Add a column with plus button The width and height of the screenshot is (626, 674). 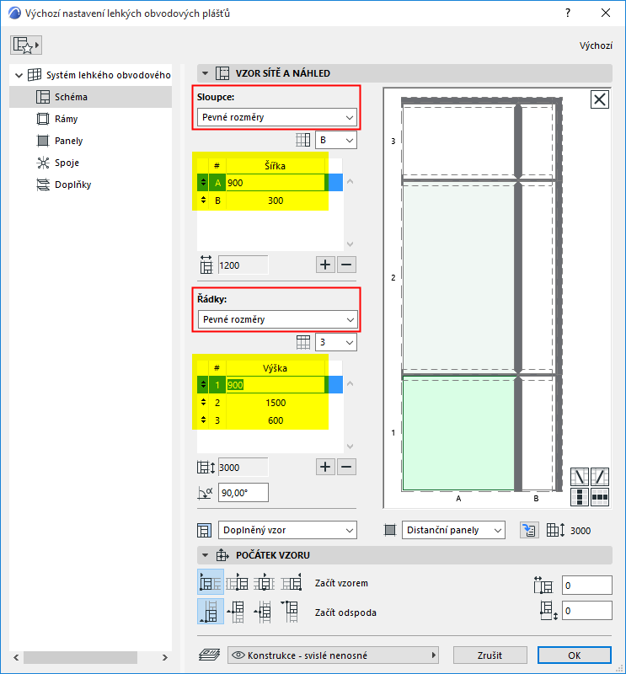click(x=325, y=265)
